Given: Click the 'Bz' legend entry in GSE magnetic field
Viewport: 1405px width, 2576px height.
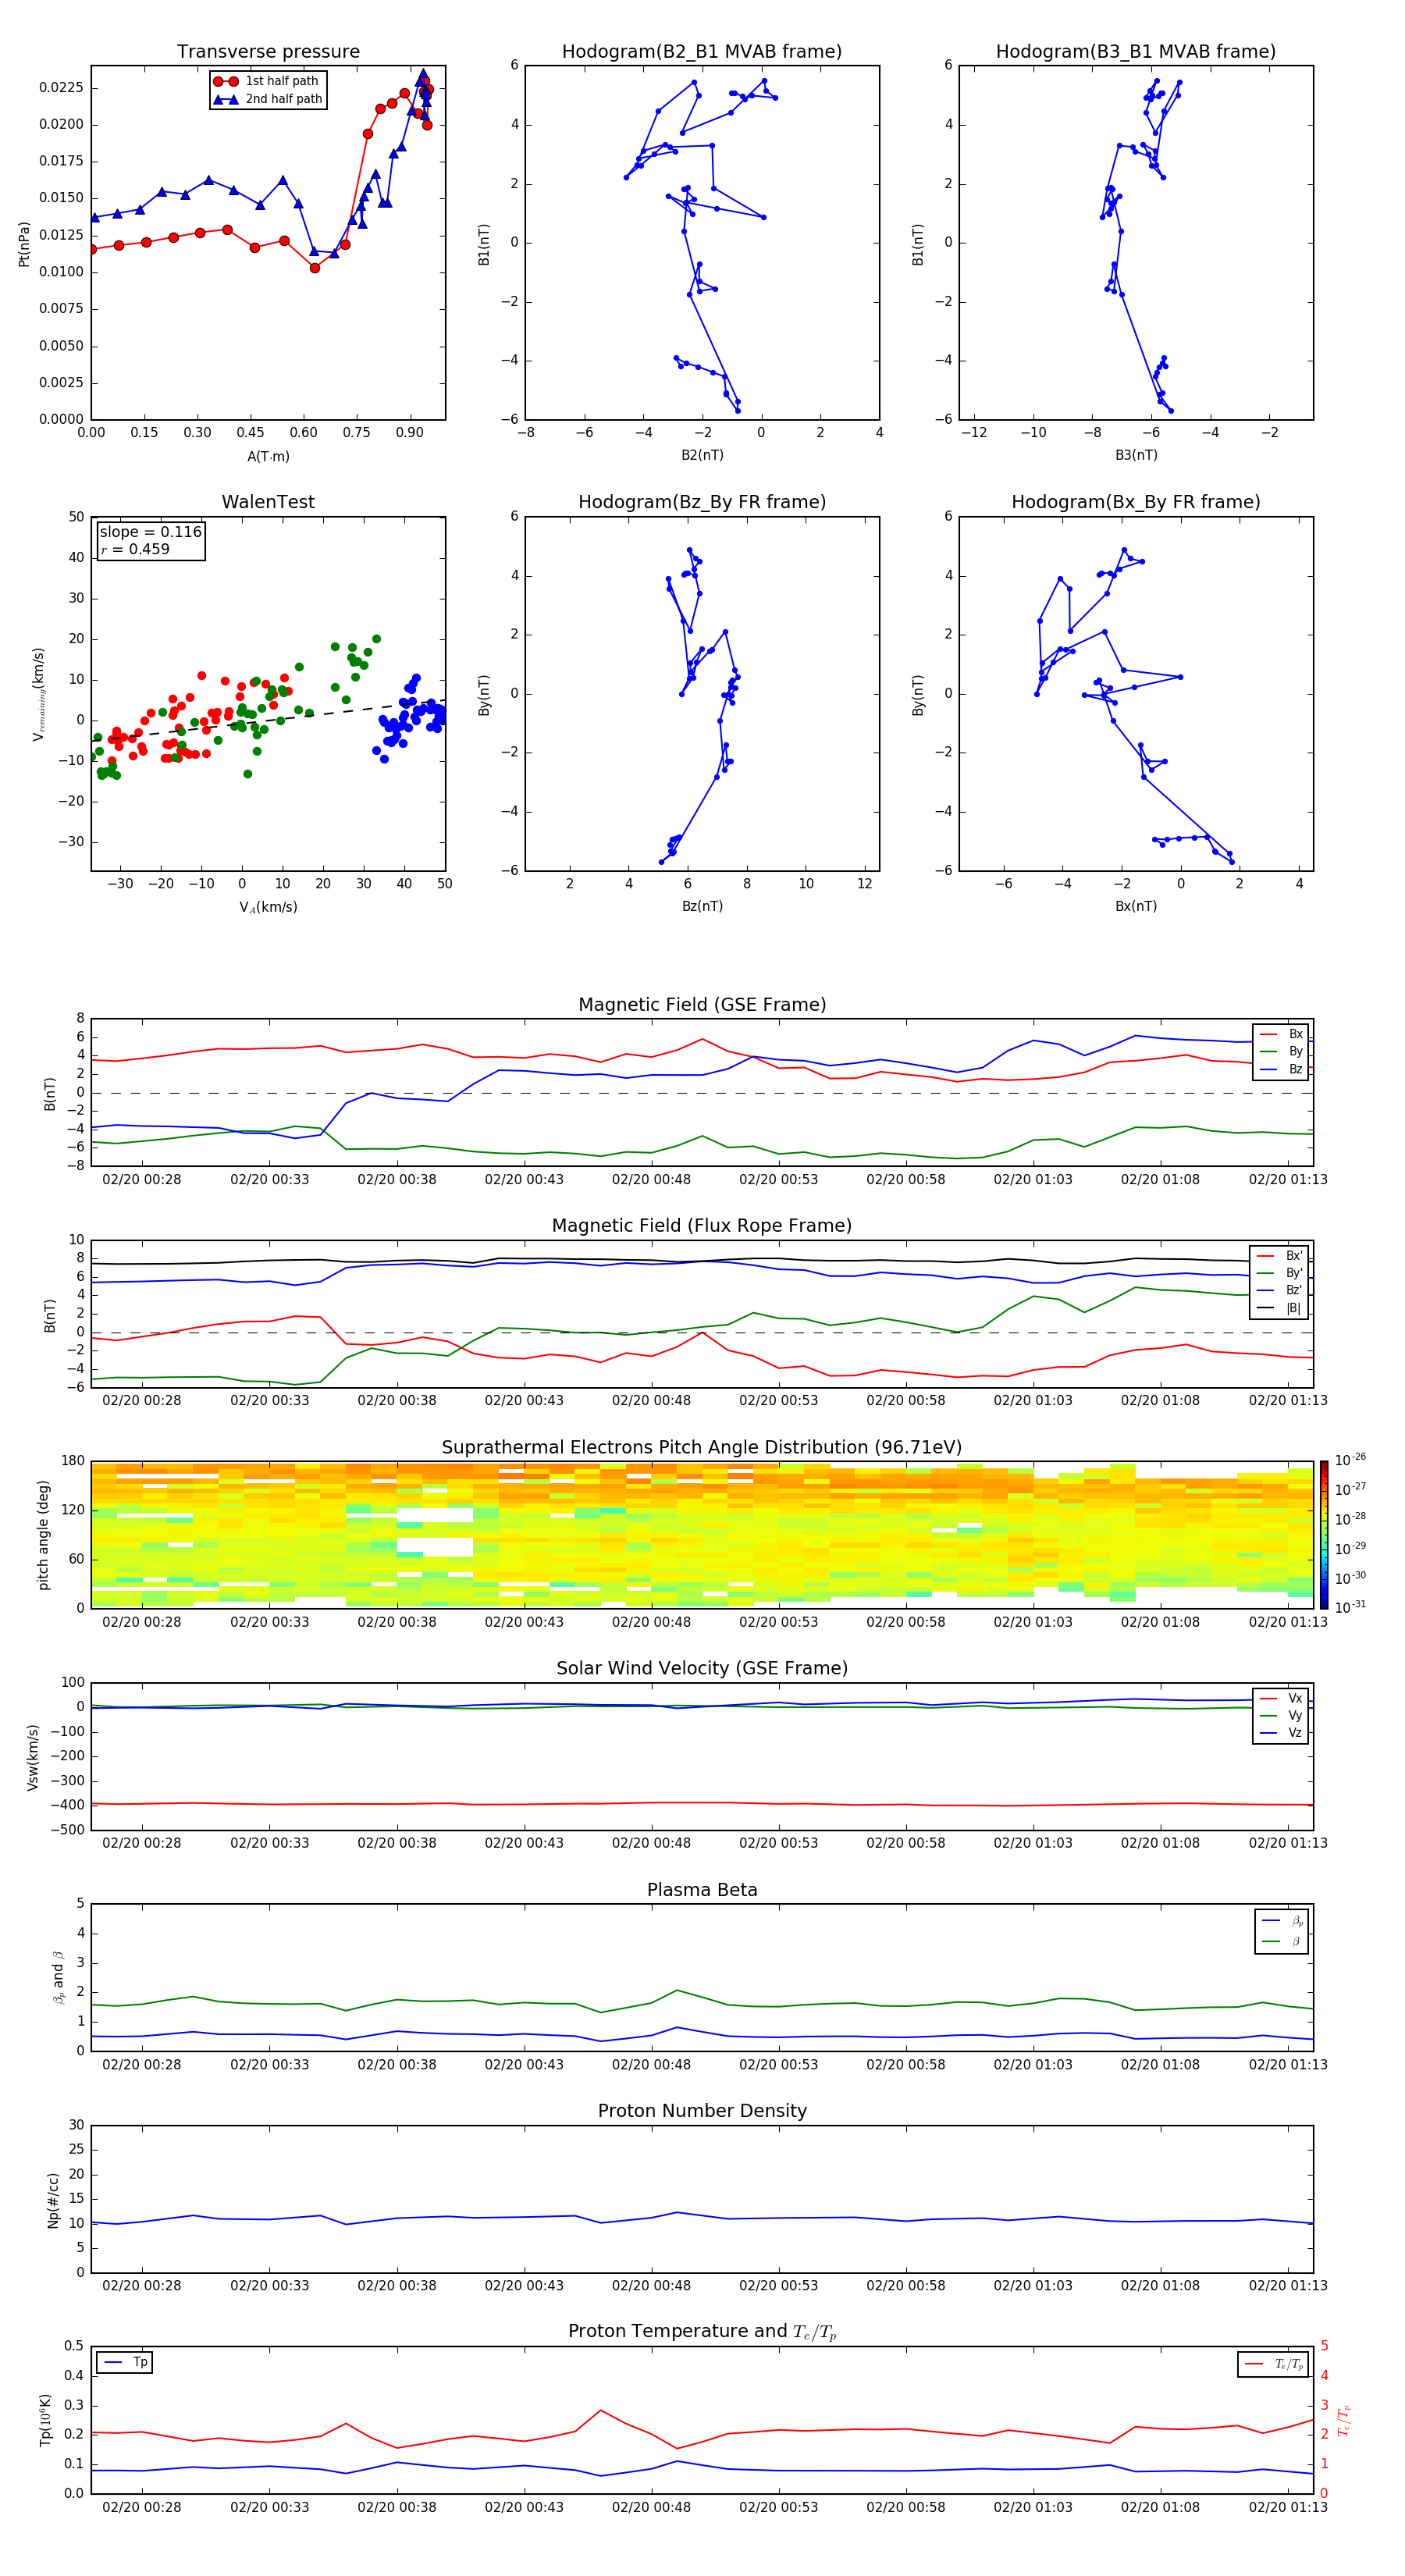Looking at the screenshot, I should (x=1282, y=1070).
